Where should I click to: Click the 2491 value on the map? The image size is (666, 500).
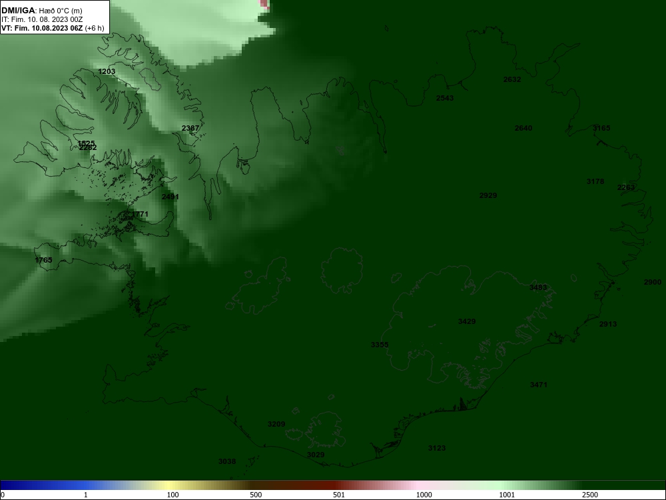tap(170, 197)
